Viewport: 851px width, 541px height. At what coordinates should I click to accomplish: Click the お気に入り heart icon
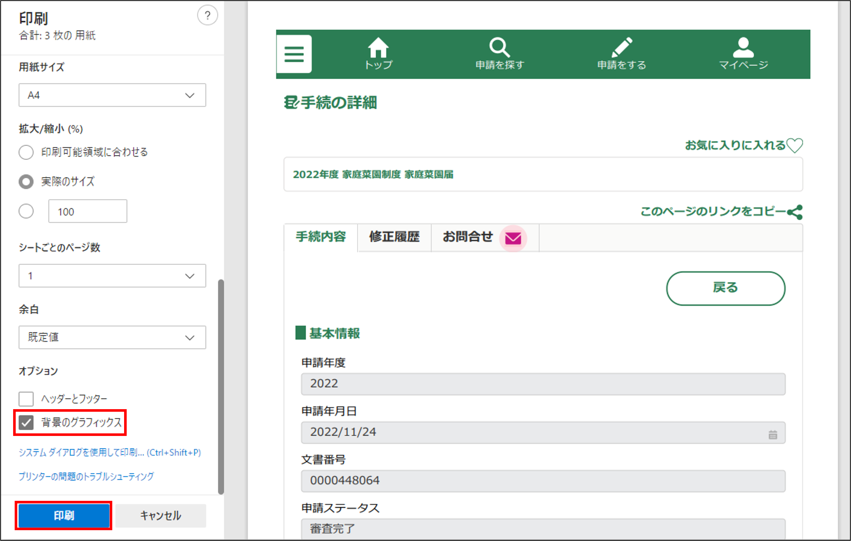795,145
